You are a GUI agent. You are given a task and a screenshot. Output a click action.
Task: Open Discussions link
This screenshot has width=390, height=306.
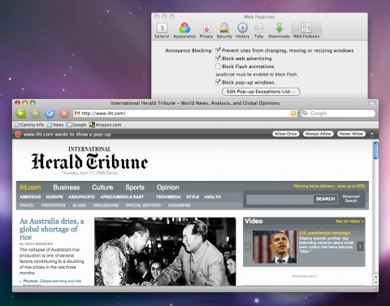pos(106,205)
